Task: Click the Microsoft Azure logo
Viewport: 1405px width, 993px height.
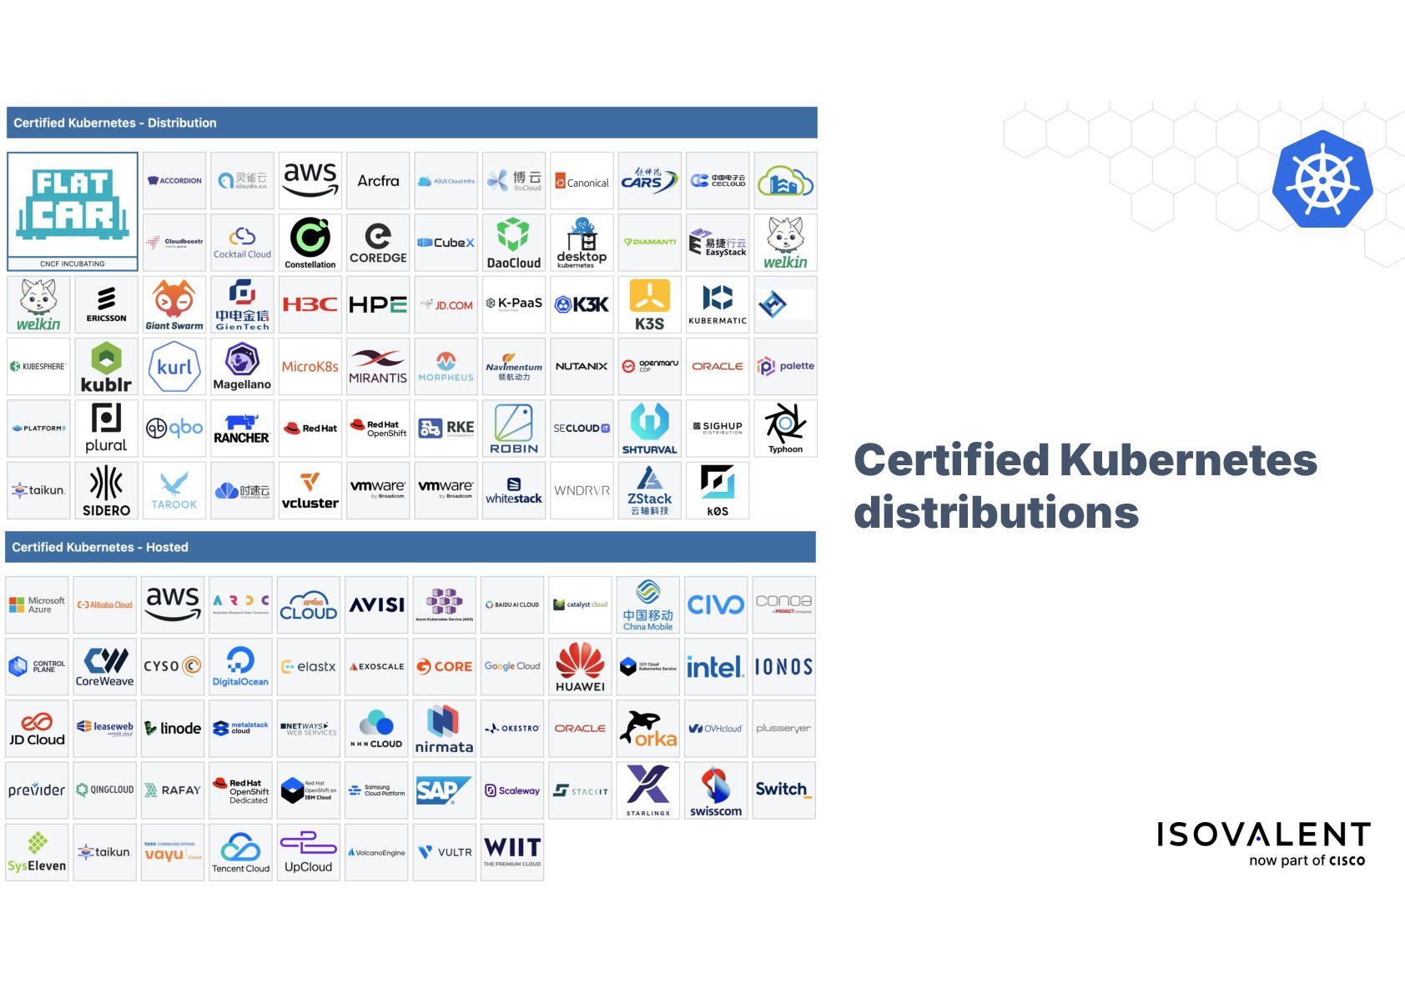Action: tap(37, 604)
